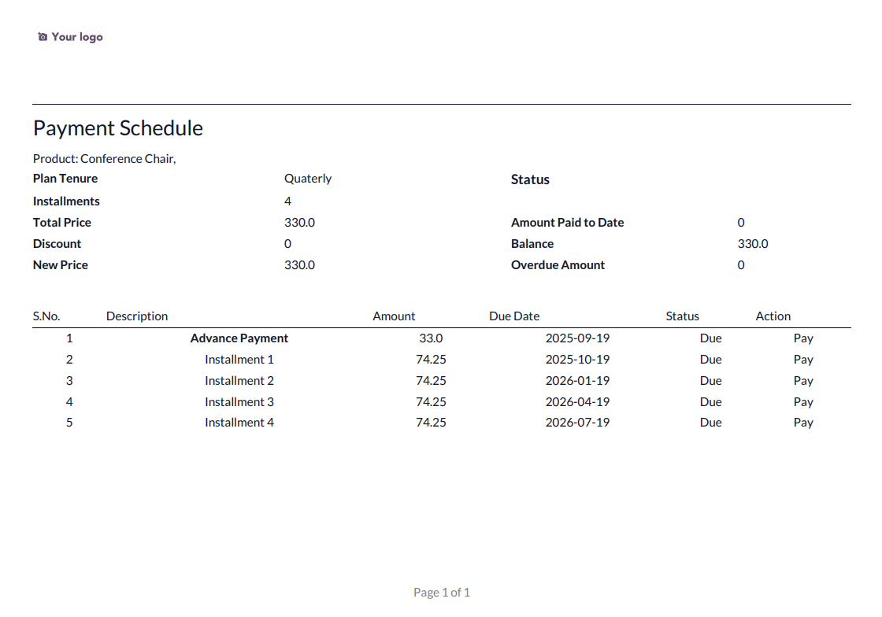Click the Plan Tenure label

65,179
